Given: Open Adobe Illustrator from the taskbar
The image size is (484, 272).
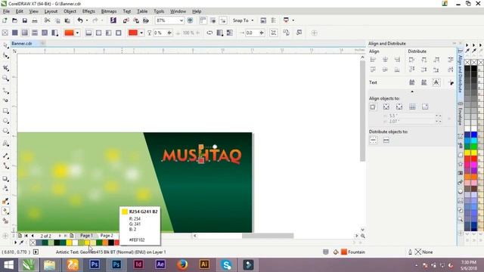Looking at the screenshot, I should 204,265.
